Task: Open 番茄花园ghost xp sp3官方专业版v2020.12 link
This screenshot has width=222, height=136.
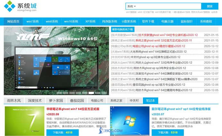Action: point(159,85)
